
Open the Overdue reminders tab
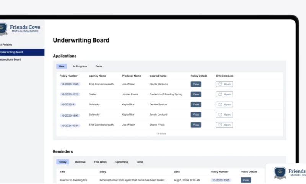pos(80,162)
